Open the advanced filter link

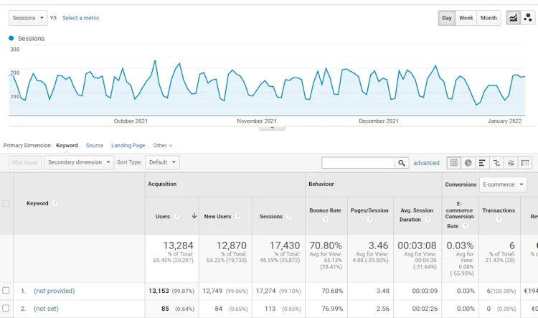(426, 163)
